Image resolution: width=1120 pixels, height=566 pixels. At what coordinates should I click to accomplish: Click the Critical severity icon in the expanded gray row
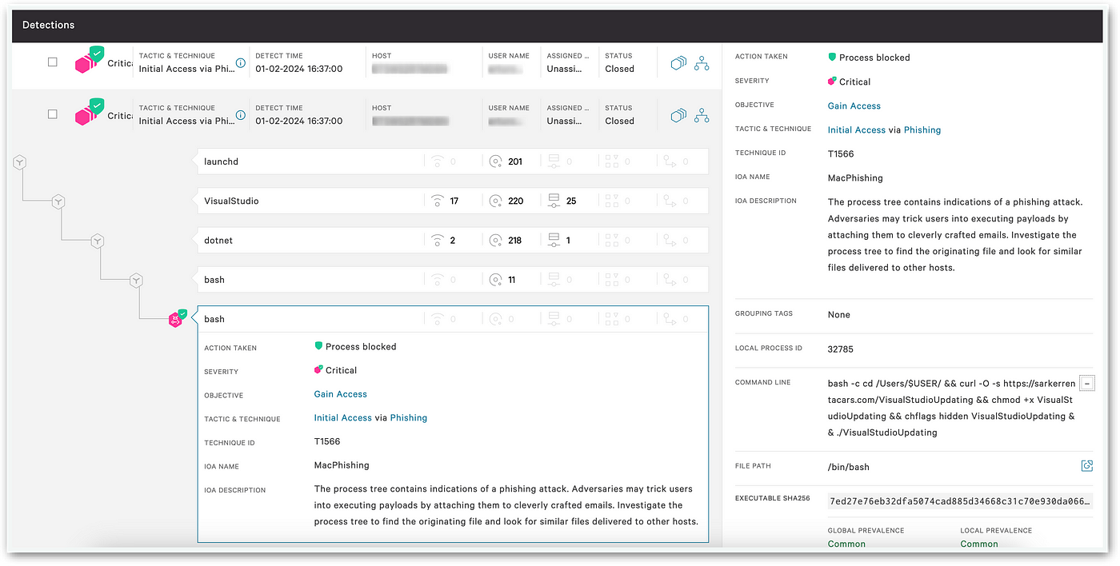(x=90, y=113)
